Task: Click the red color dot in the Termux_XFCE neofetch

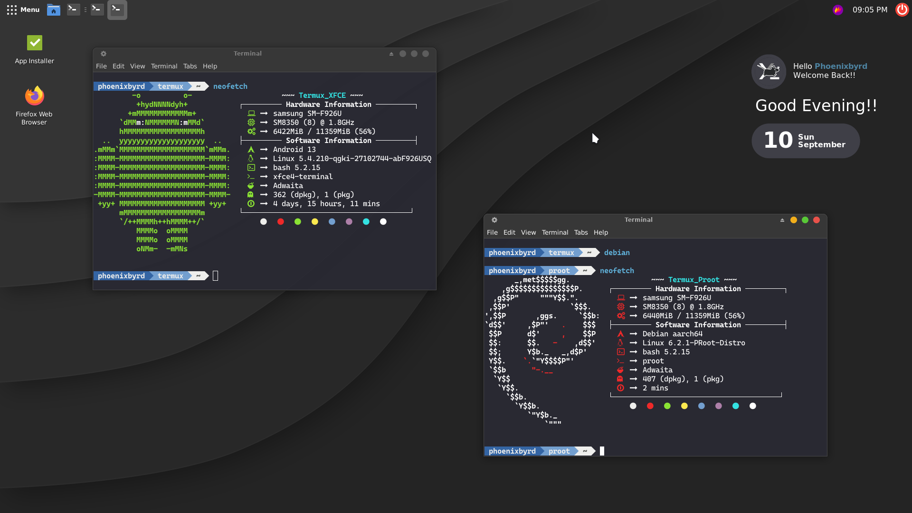Action: [281, 222]
